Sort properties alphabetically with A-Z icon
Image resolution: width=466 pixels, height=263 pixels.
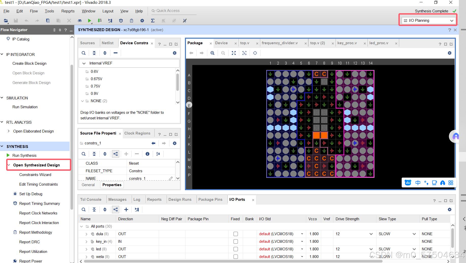tap(158, 154)
